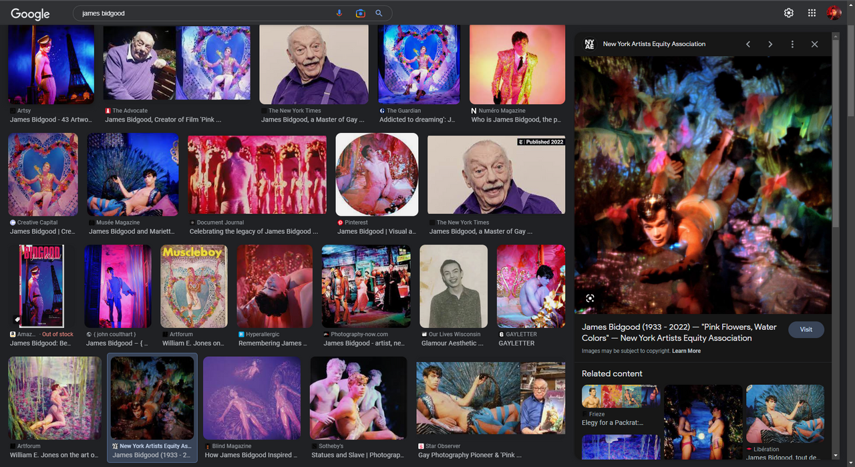Screen dimensions: 855x467
Task: Open the Document Journal image thumbnail
Action: [x=257, y=174]
